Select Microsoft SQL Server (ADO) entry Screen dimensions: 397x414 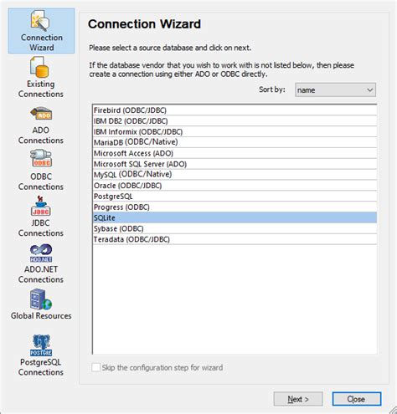tap(235, 164)
